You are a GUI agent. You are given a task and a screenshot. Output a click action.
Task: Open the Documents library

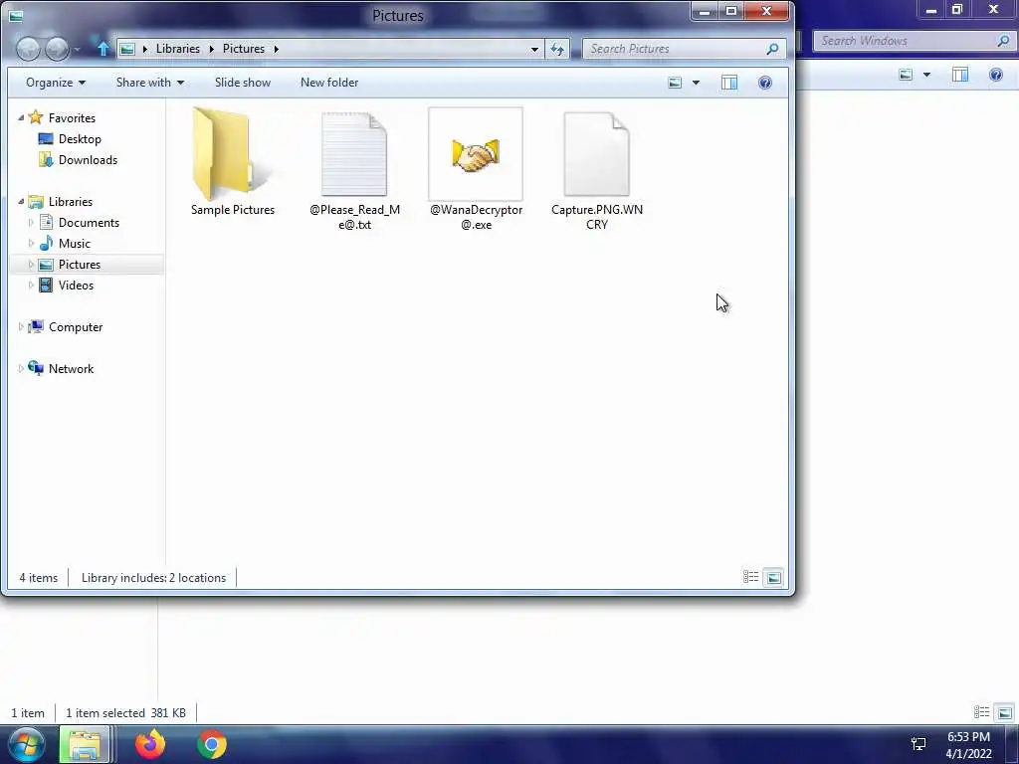point(89,222)
